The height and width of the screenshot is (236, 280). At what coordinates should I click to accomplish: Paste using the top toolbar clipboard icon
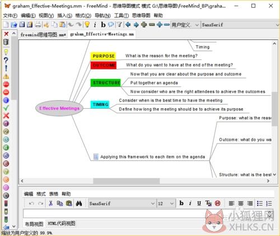click(x=62, y=25)
